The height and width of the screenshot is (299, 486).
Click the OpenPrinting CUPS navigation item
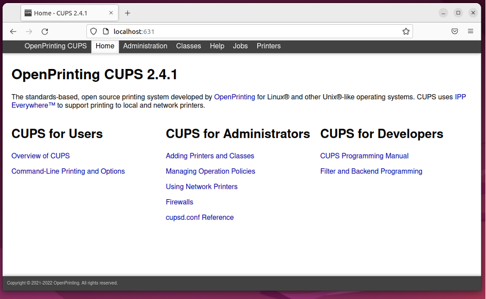click(x=56, y=46)
